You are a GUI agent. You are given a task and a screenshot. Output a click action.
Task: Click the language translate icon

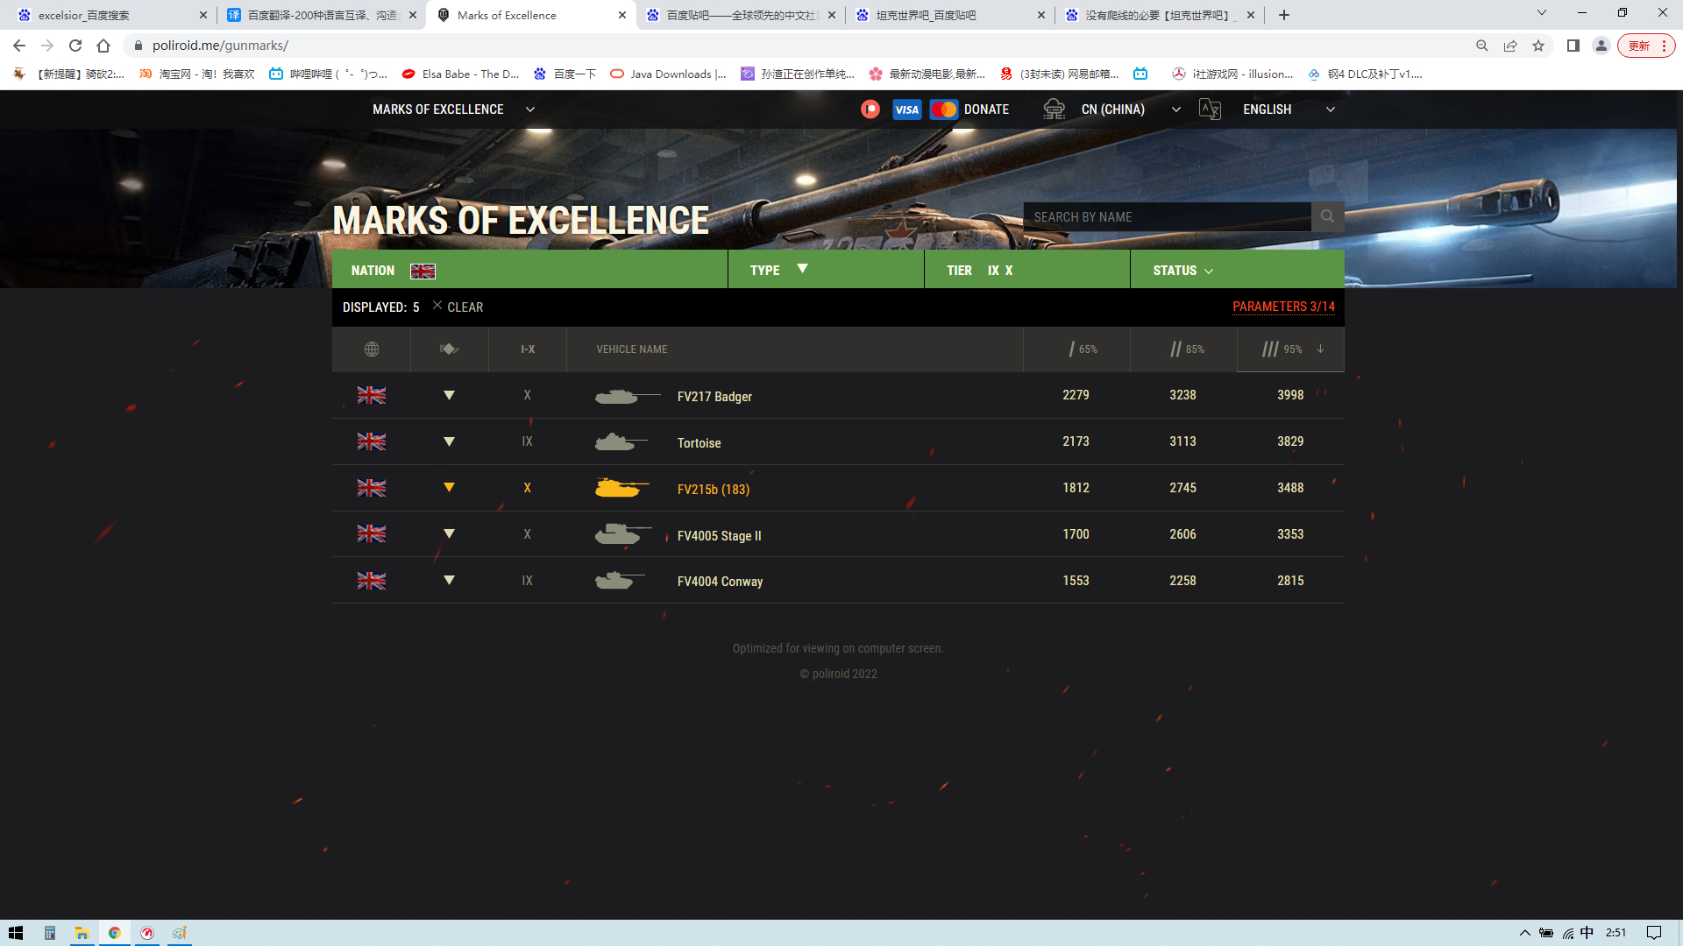click(x=1210, y=109)
